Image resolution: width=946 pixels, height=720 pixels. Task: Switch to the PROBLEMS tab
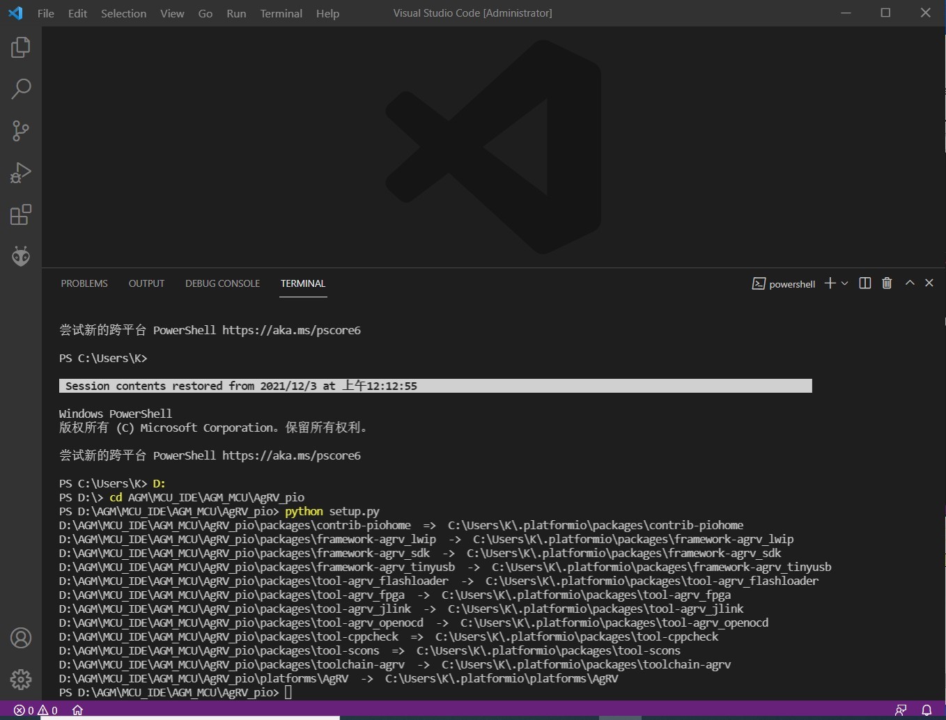click(84, 283)
